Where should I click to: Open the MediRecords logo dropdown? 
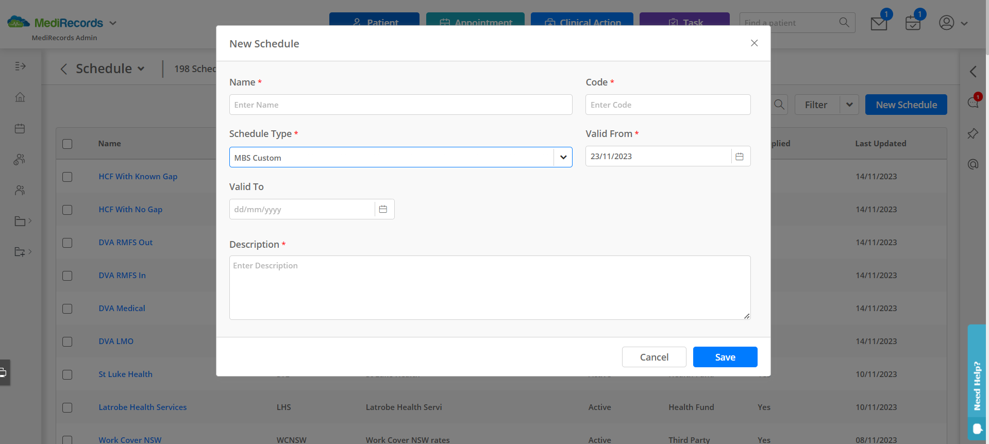pos(113,23)
